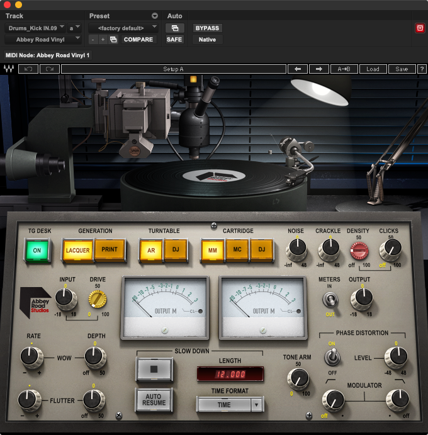Click the Phase Distortion Level knob

tap(397, 358)
